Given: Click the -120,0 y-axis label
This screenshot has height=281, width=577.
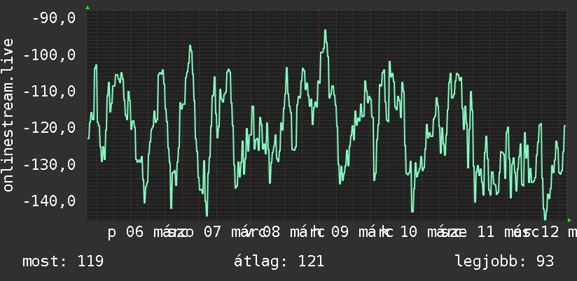Looking at the screenshot, I should tap(49, 128).
